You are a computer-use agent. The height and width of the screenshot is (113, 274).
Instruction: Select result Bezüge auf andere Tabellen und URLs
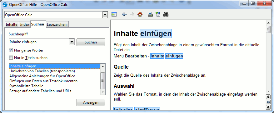click(55, 91)
